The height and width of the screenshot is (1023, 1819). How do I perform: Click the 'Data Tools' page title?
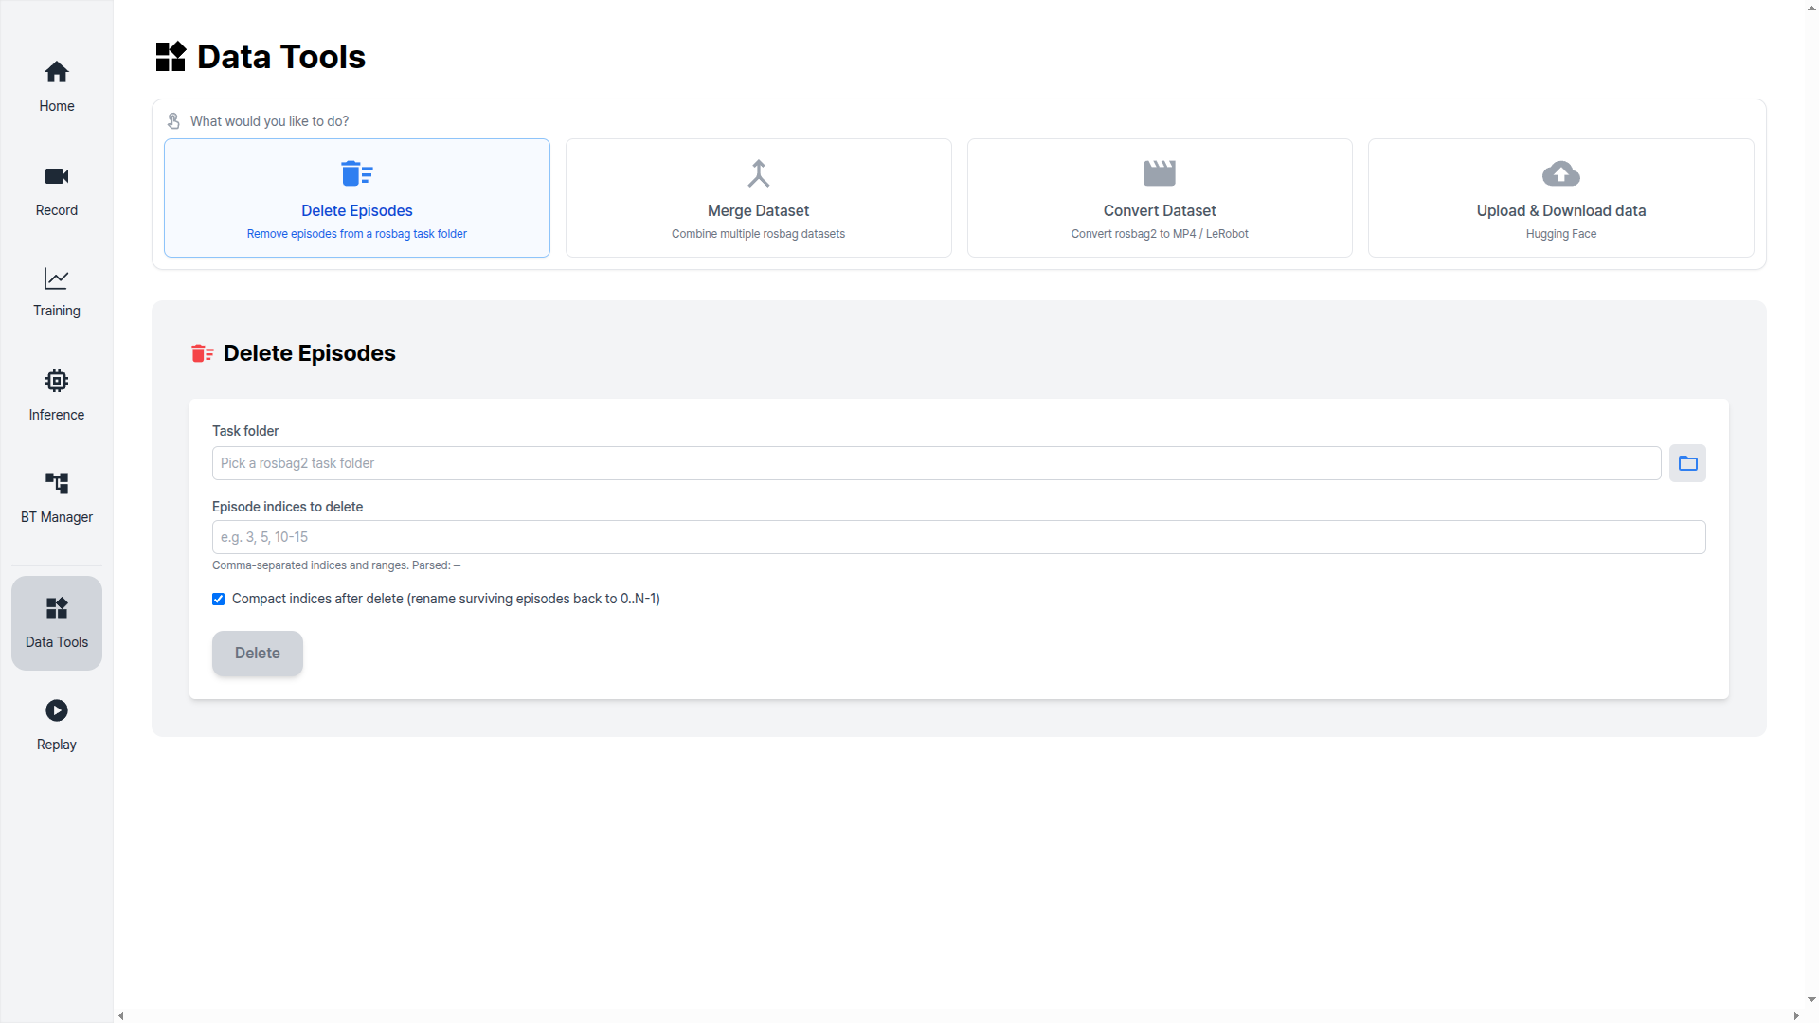click(x=281, y=57)
